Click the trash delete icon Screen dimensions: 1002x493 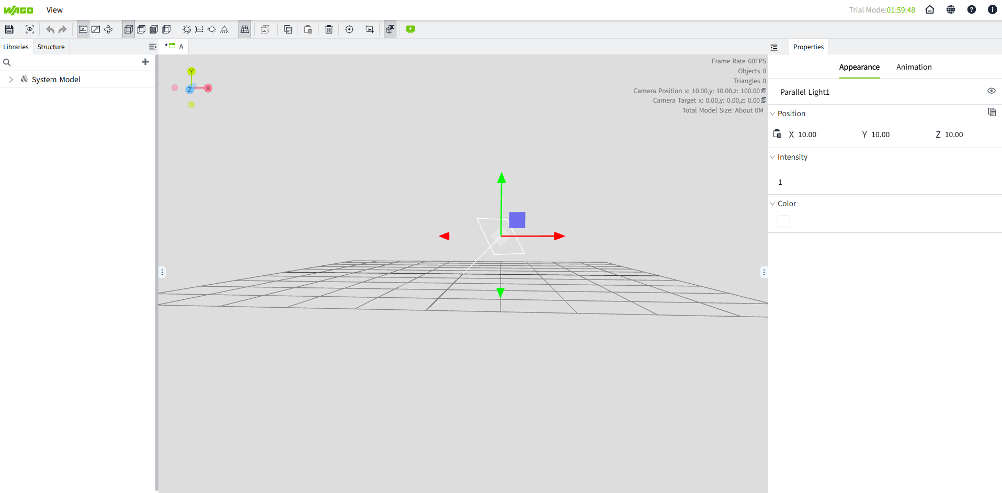328,29
